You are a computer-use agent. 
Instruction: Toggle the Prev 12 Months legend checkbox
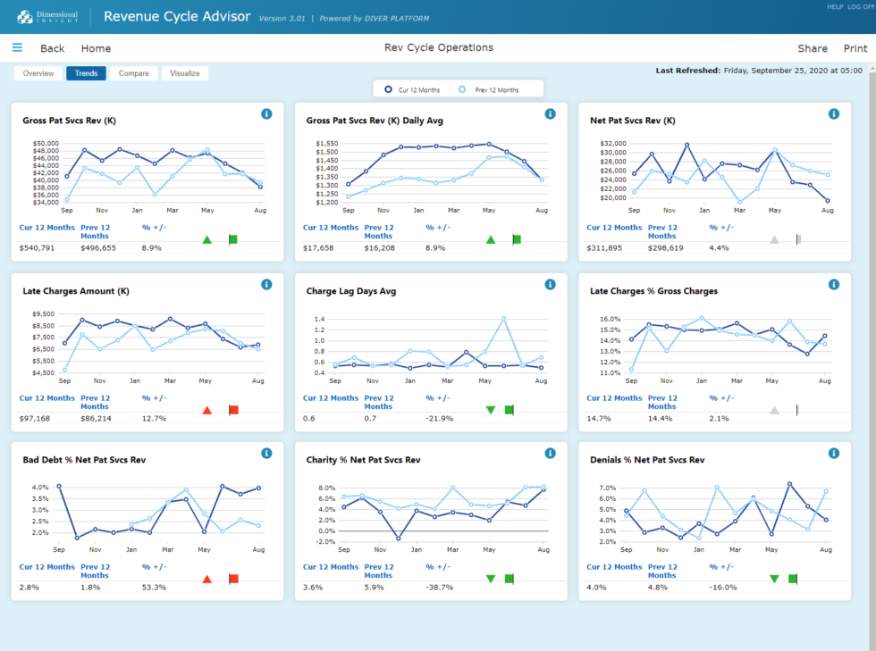pyautogui.click(x=462, y=88)
